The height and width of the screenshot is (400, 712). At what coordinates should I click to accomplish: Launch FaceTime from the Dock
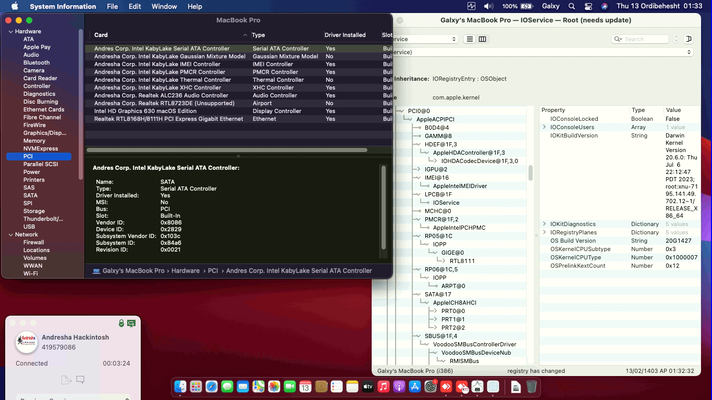point(290,386)
